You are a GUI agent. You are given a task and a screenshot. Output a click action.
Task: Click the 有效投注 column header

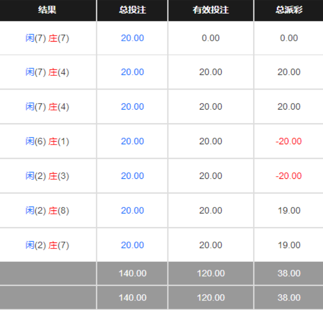(x=210, y=10)
